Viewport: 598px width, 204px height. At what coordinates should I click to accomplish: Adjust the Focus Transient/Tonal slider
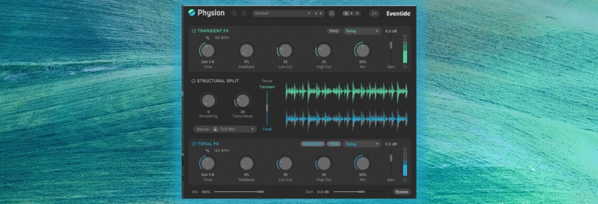coord(267,108)
